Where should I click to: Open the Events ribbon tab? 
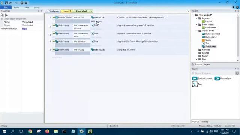tap(37, 7)
